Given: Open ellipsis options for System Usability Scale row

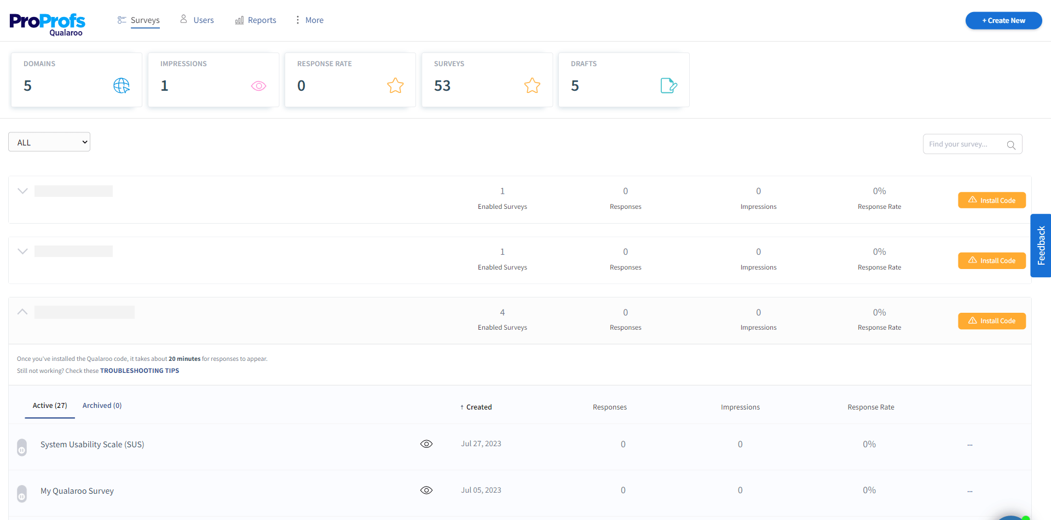Looking at the screenshot, I should coord(970,445).
